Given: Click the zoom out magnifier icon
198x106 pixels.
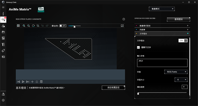Looking at the screenshot, I should click(29, 26).
